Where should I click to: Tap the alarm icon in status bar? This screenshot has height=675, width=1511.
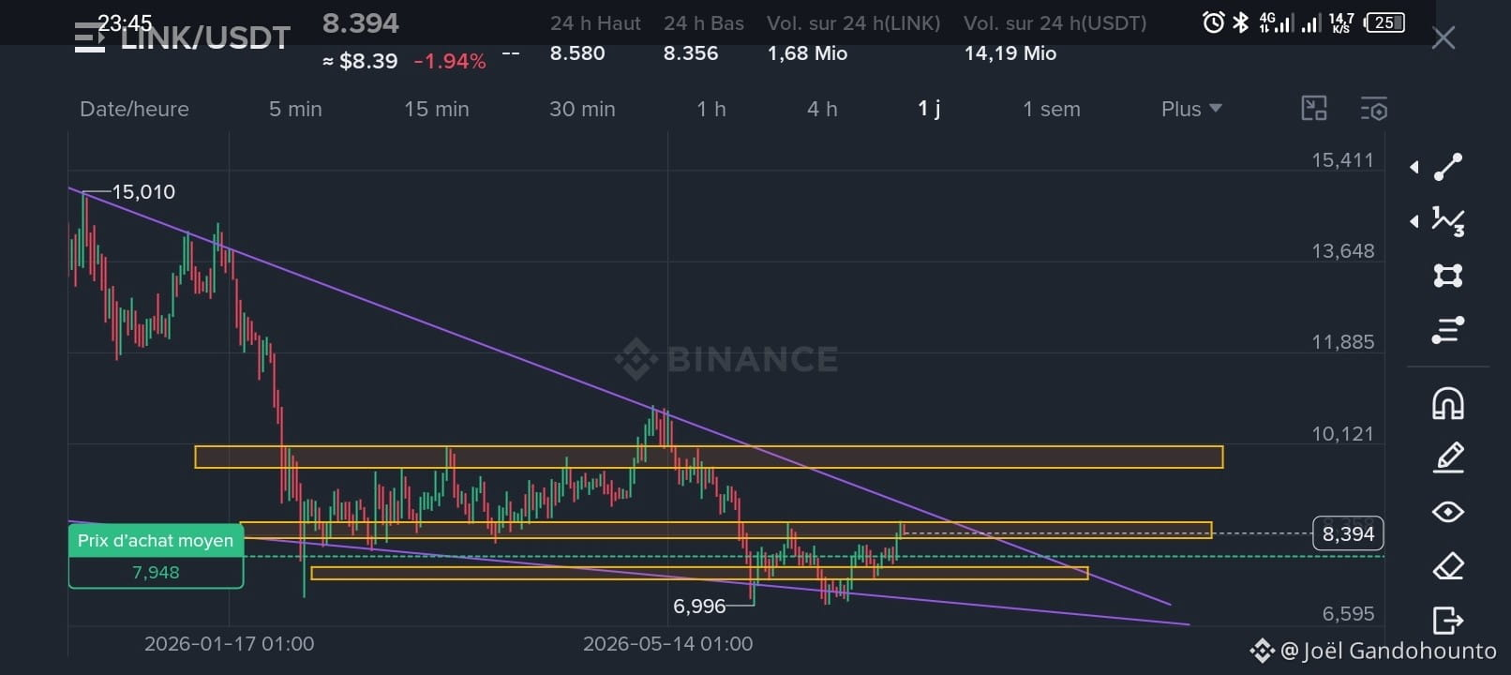click(x=1213, y=22)
